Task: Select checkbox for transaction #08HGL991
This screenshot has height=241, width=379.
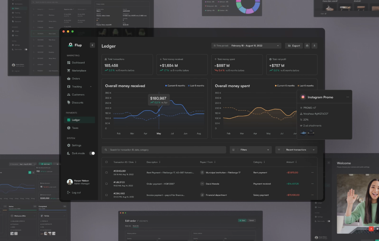Action: (106, 172)
